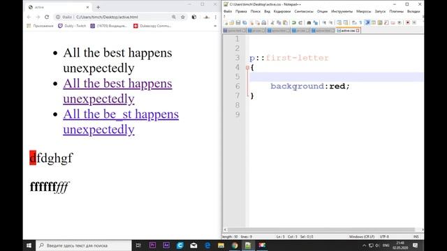
Task: Open the Макросы menu
Action: [x=363, y=11]
